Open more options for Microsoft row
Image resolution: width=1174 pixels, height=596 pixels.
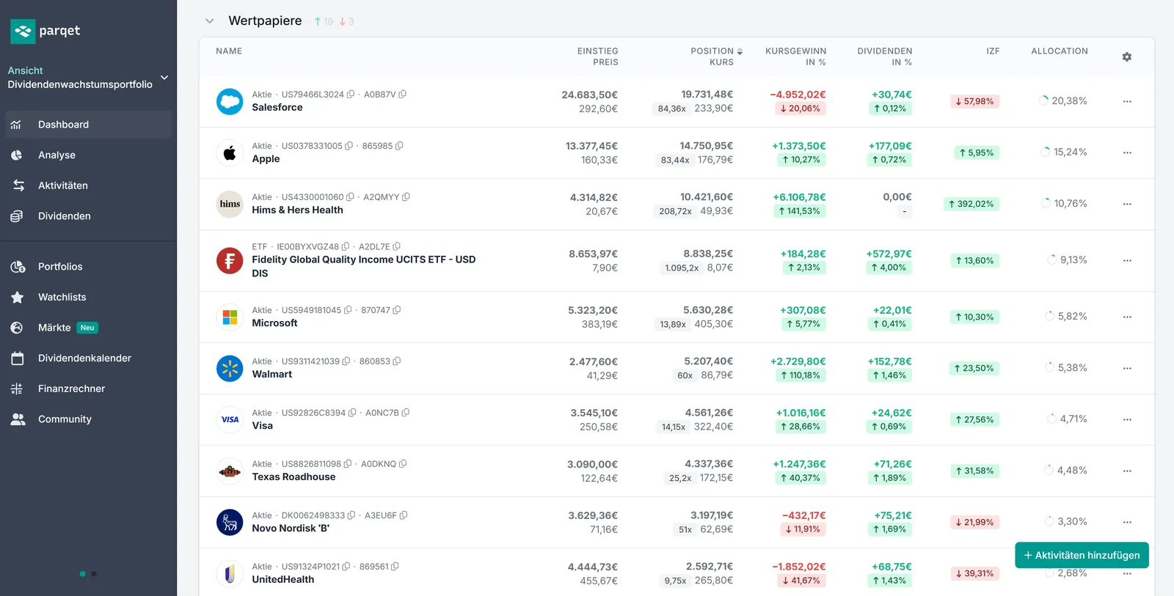point(1127,317)
